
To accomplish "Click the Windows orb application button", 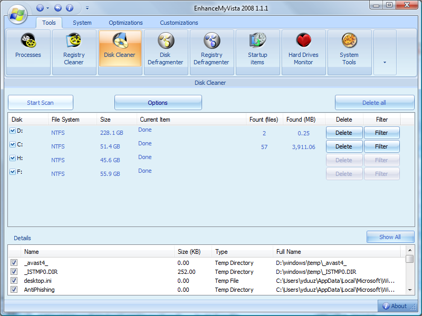I will (x=17, y=14).
